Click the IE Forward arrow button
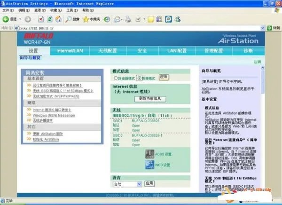This screenshot has width=282, height=205. pos(28,19)
